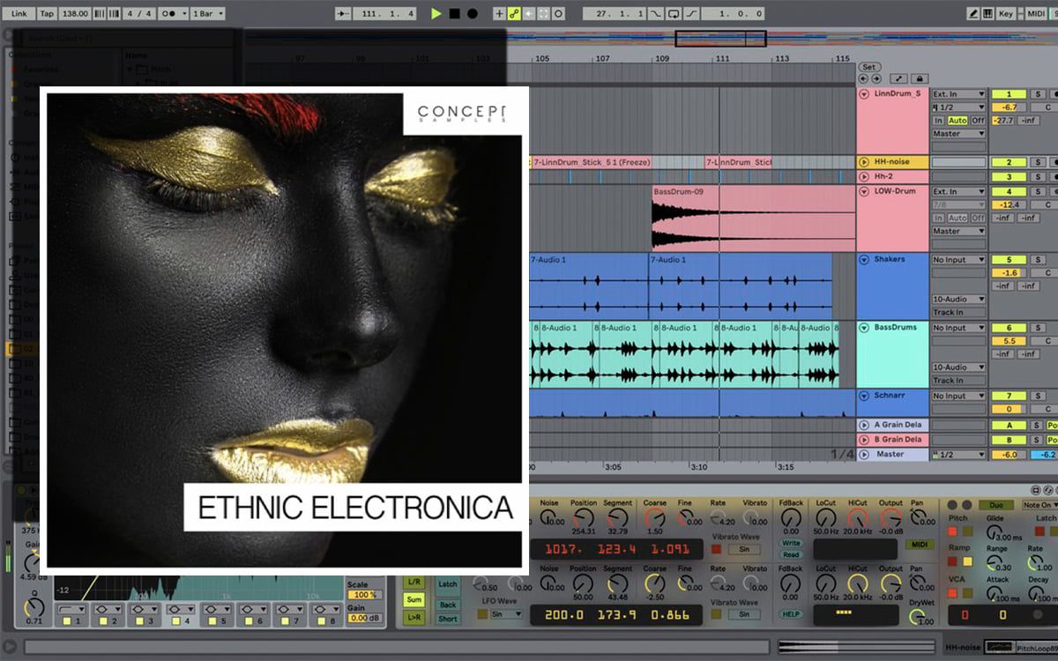Screen dimensions: 1058x661
Task: Start playback with the green Play button
Action: coord(436,14)
